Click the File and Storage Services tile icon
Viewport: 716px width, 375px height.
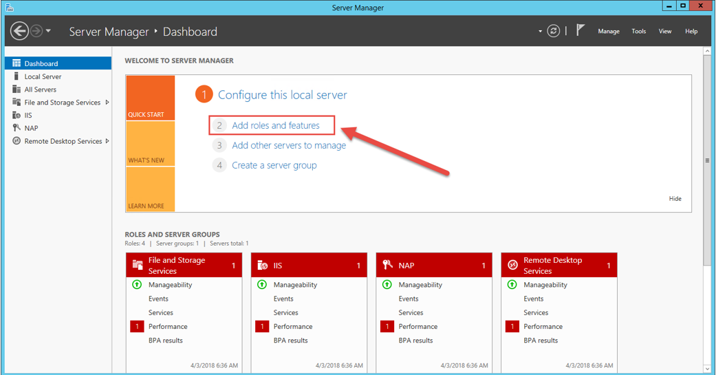[138, 266]
